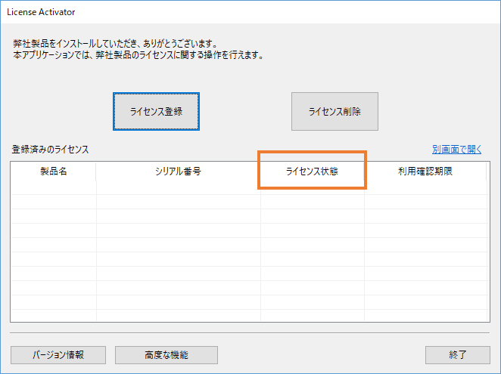Open 高度な機能 options
This screenshot has width=501, height=374.
click(166, 355)
